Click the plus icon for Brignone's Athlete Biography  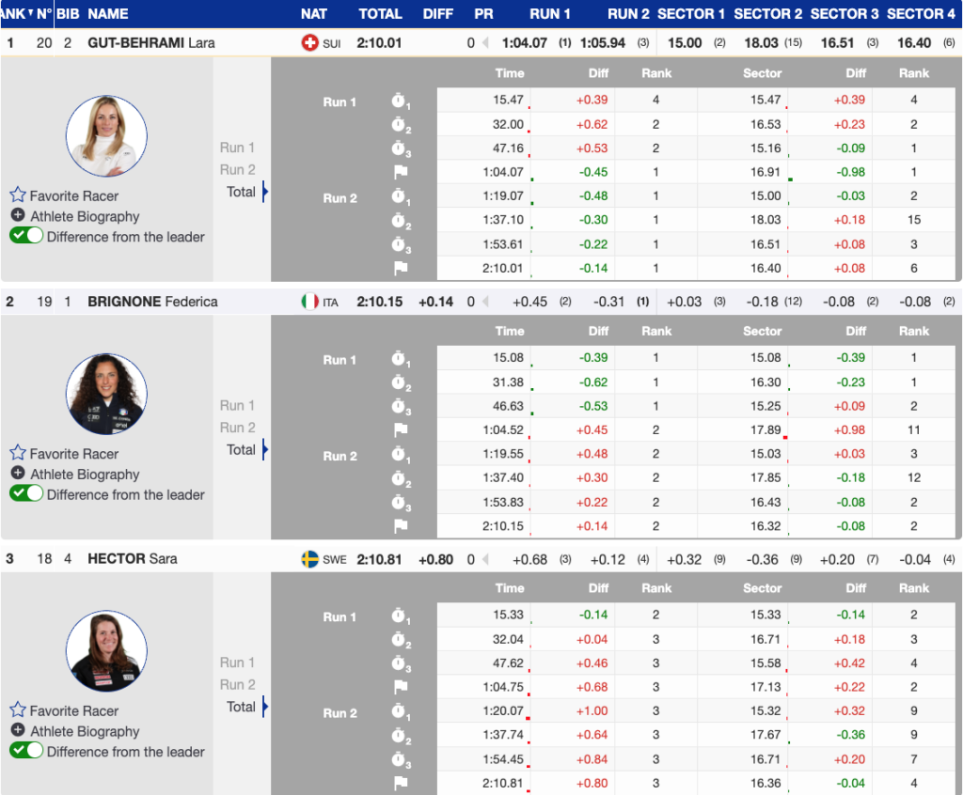pyautogui.click(x=18, y=474)
